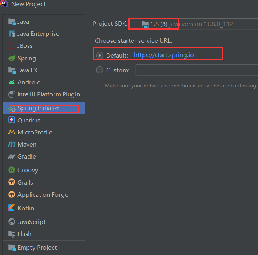The height and width of the screenshot is (255, 258).
Task: Select the Custom starter URL radio button
Action: tap(100, 70)
